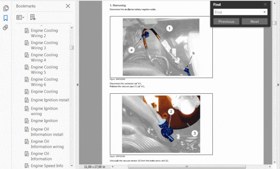Open the Engine Ignition install bookmark
Viewport: 280px width, 169px height.
click(x=50, y=100)
